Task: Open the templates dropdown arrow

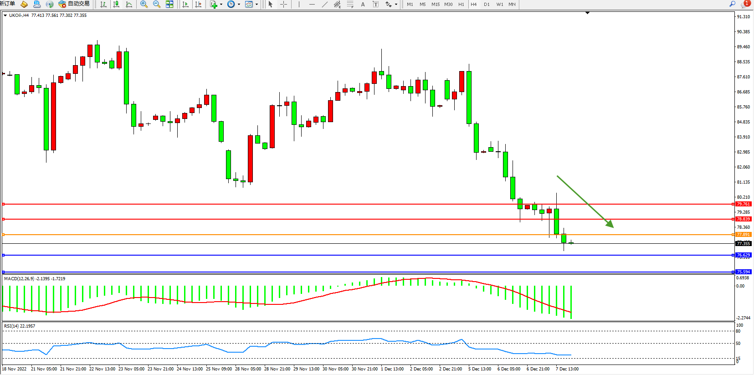Action: point(256,4)
